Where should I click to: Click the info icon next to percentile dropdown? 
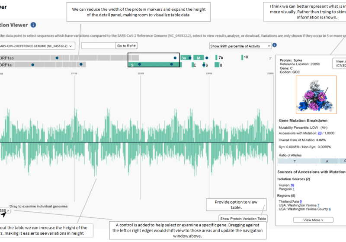[x=275, y=45]
